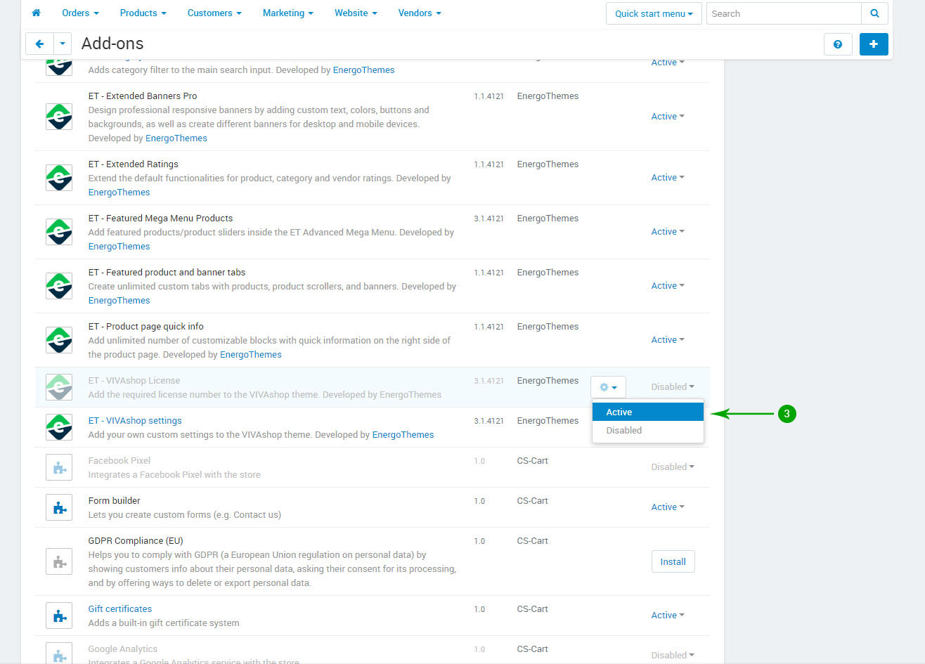Viewport: 925px width, 664px height.
Task: Click version 3.1.4121 of VIVAshop settings
Action: coord(489,421)
